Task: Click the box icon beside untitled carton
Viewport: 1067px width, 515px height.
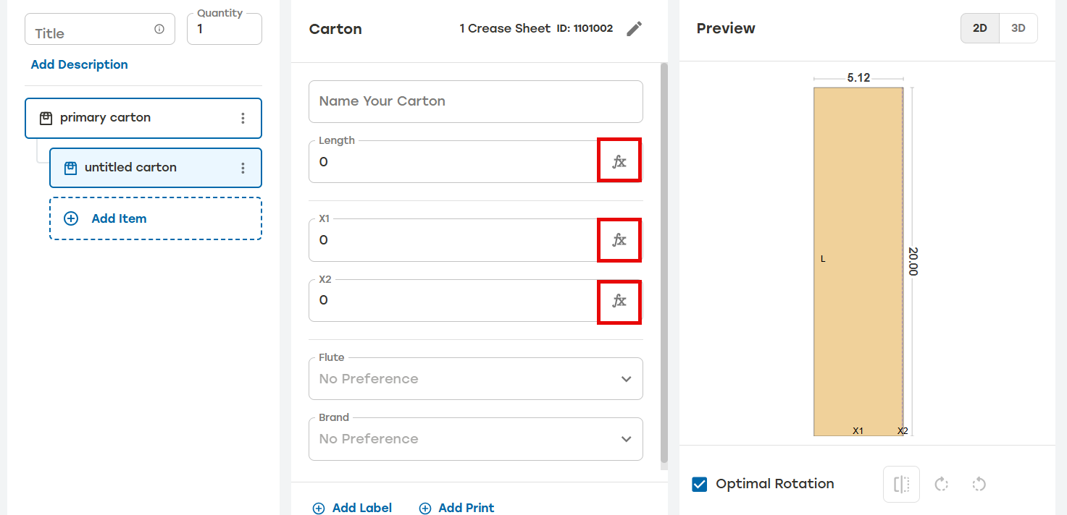Action: pos(70,168)
